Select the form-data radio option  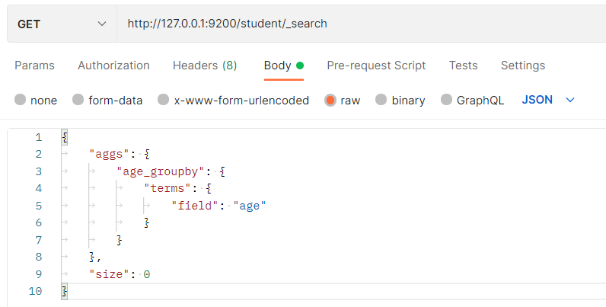click(78, 100)
